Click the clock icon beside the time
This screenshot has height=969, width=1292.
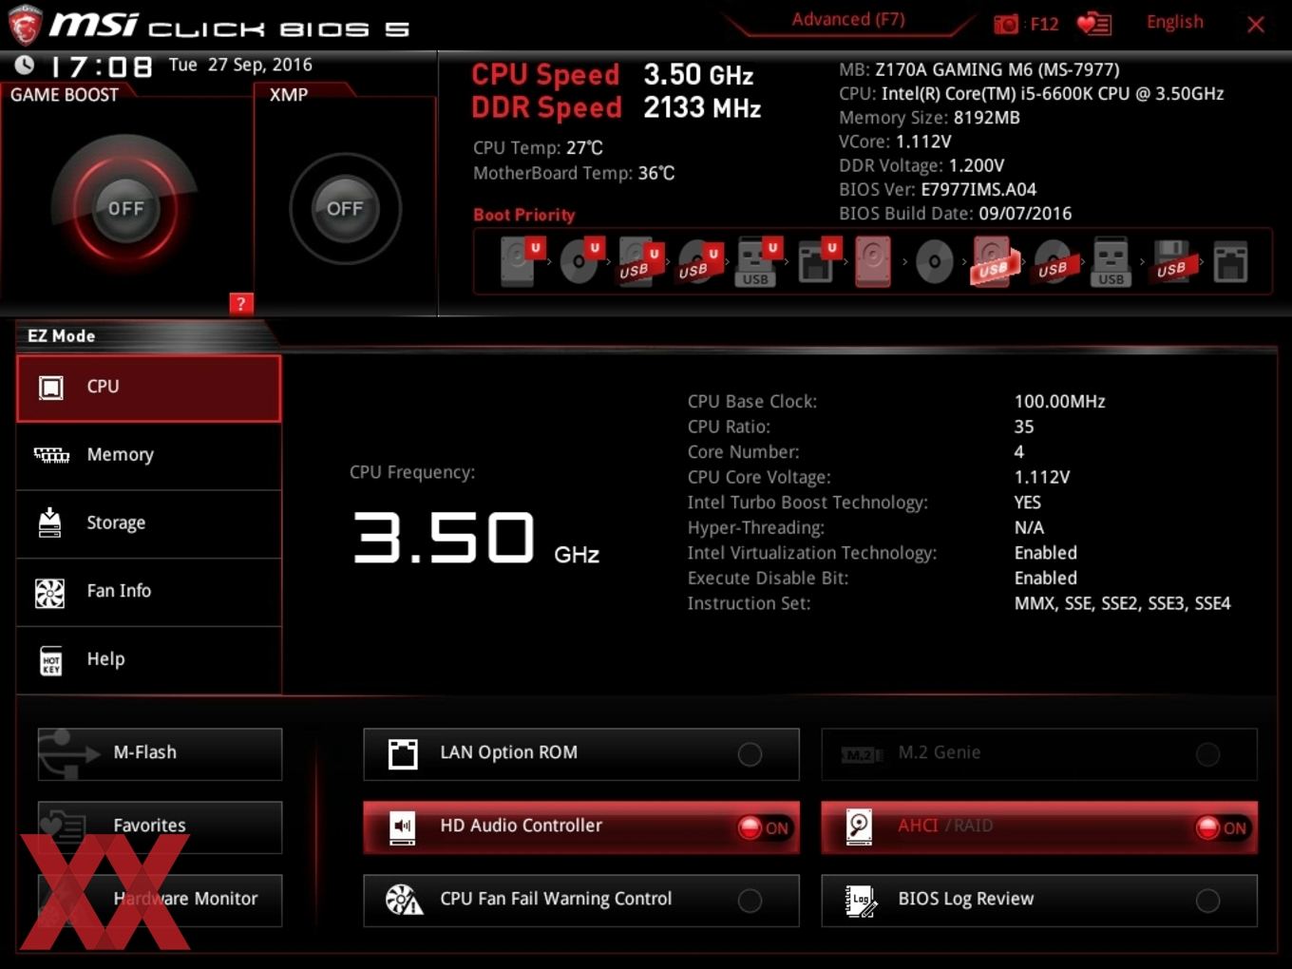click(25, 65)
